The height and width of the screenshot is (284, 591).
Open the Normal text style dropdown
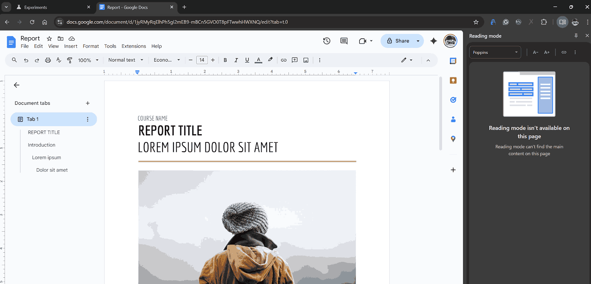click(126, 60)
